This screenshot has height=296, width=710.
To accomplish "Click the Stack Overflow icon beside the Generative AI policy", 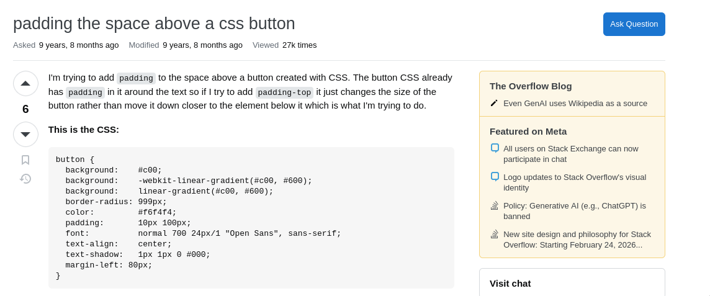I will (495, 205).
